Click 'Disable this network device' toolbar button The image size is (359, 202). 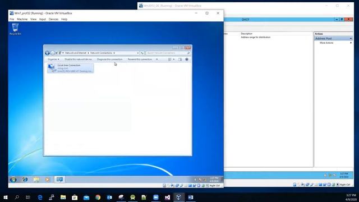78,59
